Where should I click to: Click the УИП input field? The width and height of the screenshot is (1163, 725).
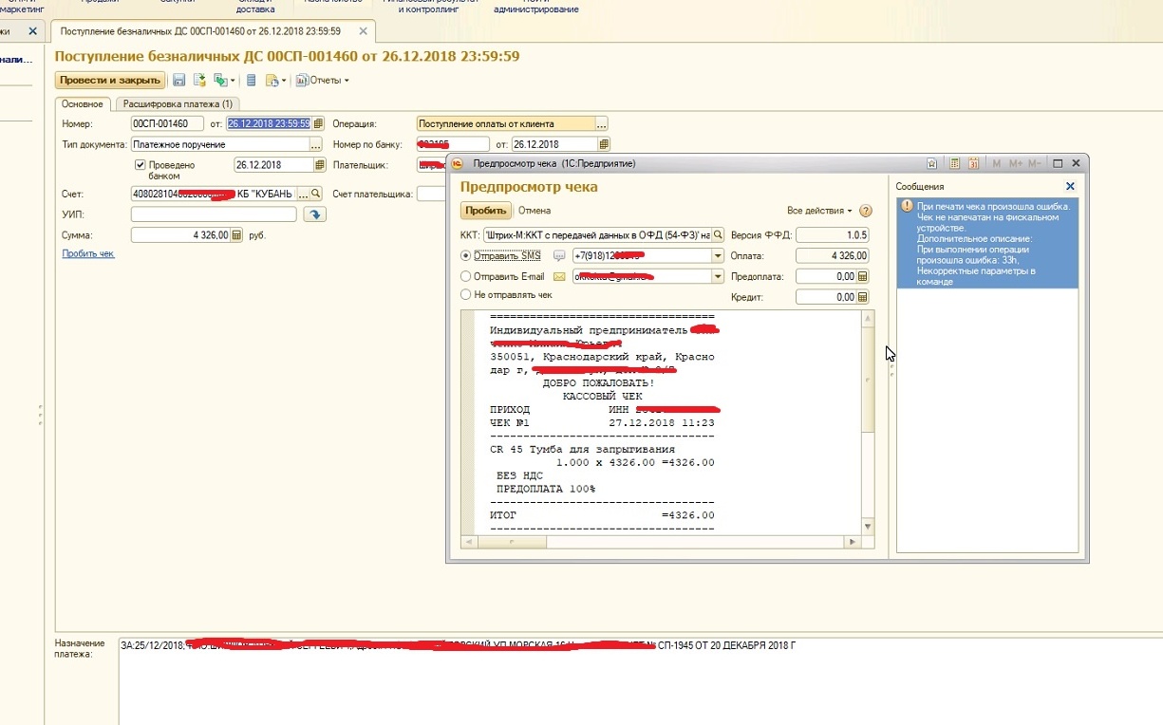[214, 214]
